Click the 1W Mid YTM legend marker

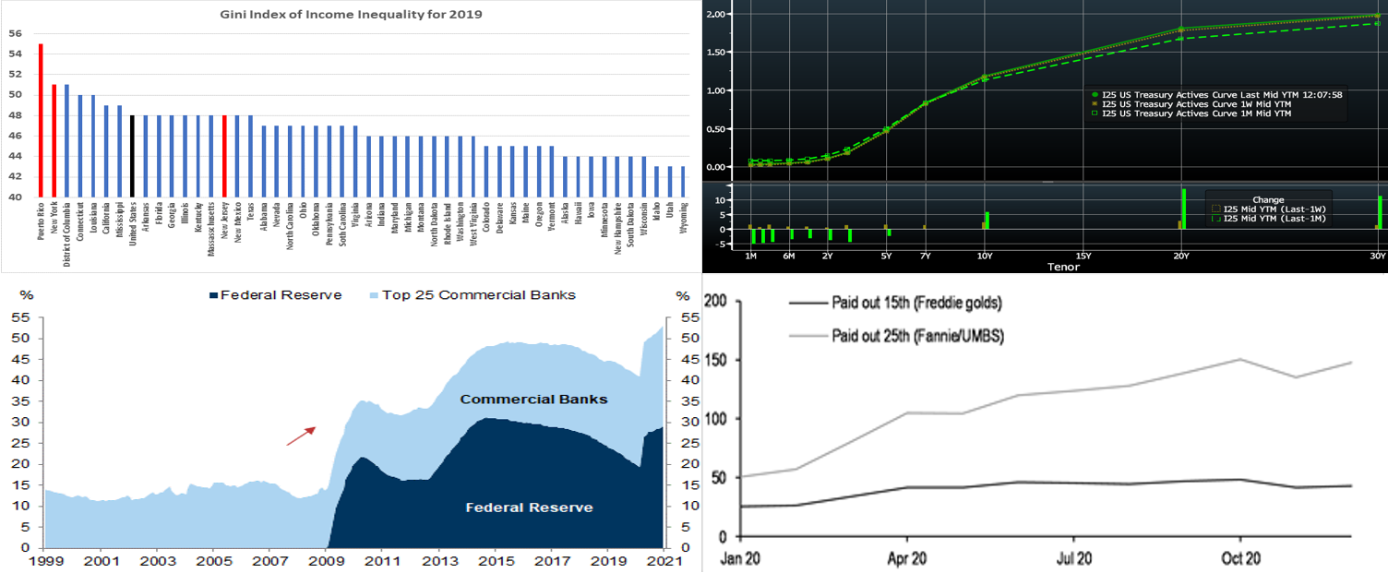[x=1095, y=104]
